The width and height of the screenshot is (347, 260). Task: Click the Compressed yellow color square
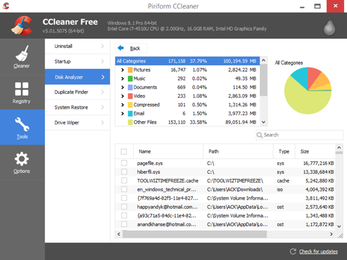tap(130, 105)
